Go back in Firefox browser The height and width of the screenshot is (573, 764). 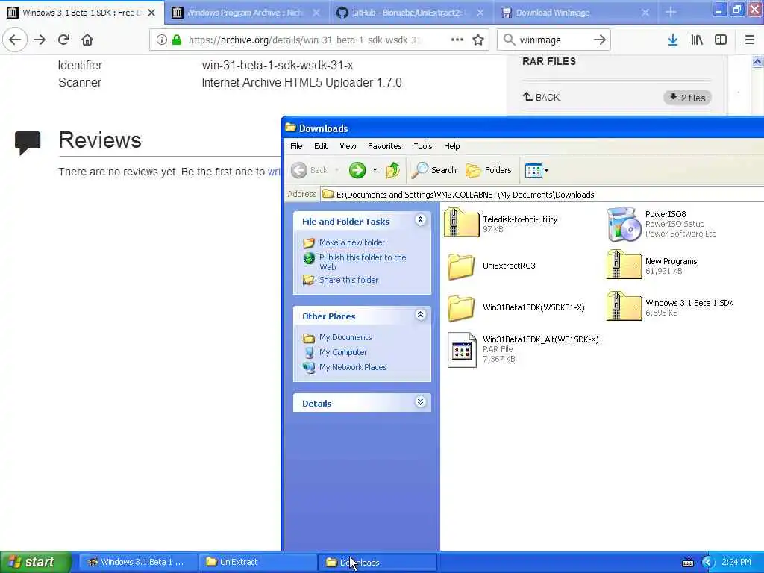click(x=15, y=40)
